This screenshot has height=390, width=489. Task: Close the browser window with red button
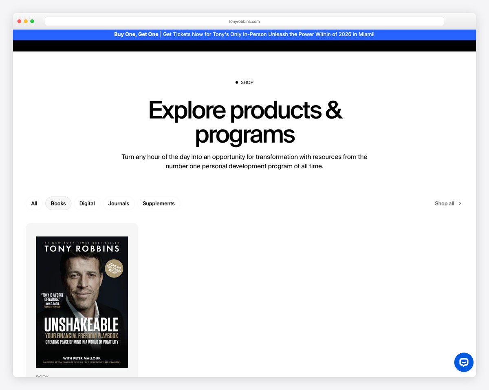pos(19,21)
